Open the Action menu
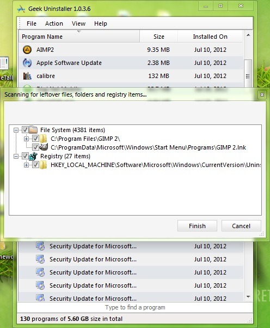This screenshot has width=270, height=328. [54, 23]
